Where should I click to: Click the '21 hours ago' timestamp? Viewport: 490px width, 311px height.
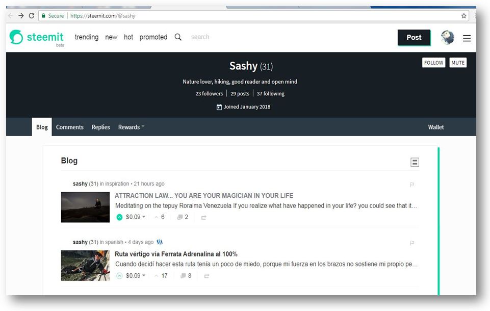click(149, 184)
